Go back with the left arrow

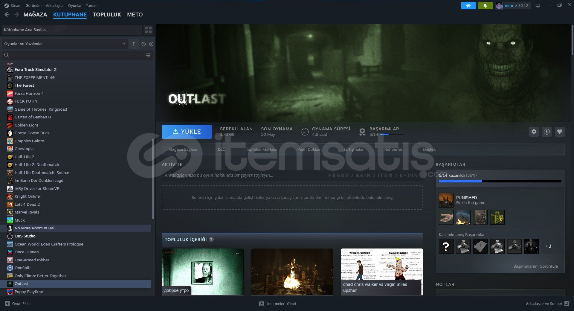click(7, 14)
